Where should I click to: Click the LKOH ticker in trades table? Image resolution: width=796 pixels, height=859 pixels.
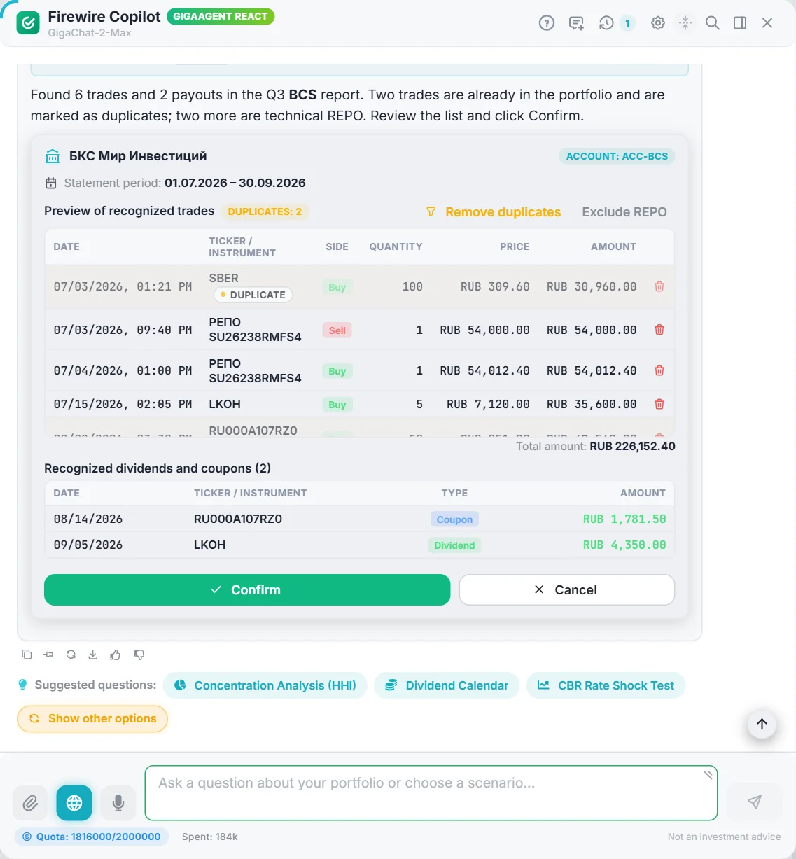click(x=225, y=404)
